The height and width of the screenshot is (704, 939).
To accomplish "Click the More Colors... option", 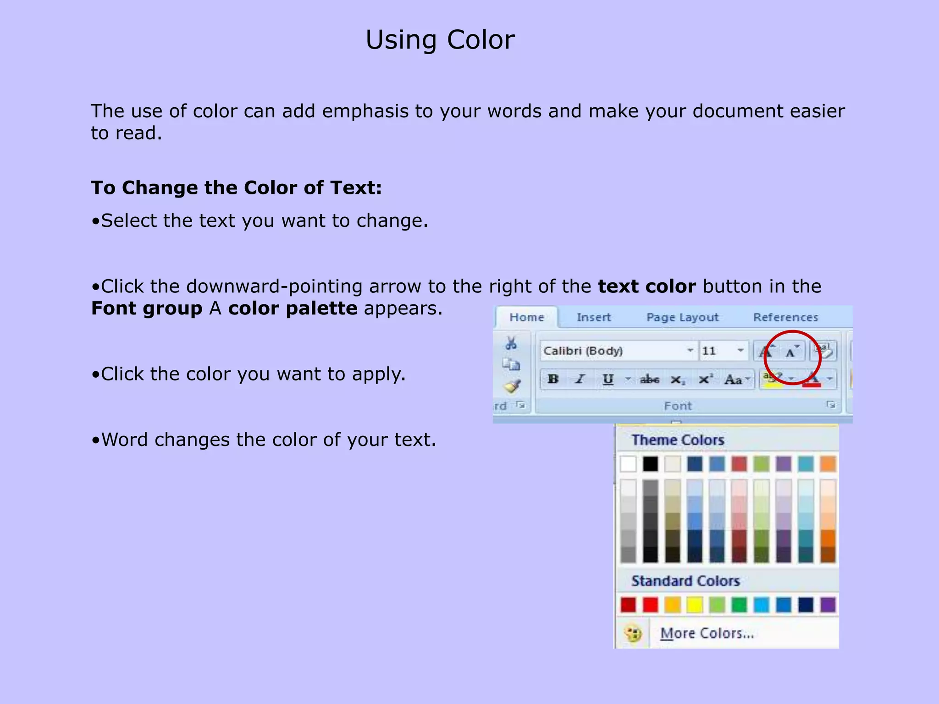I will coord(707,633).
